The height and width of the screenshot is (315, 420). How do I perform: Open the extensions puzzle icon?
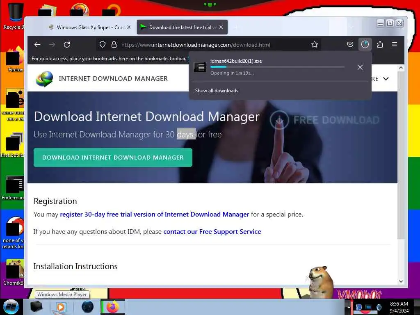[380, 44]
